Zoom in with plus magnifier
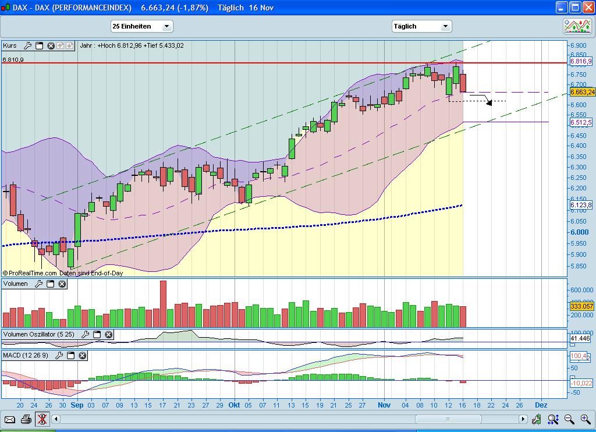 coord(586,419)
